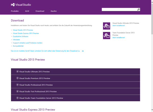
Task: Click the Visual Studio 2013 Preview section heading
Action: pyautogui.click(x=28, y=60)
